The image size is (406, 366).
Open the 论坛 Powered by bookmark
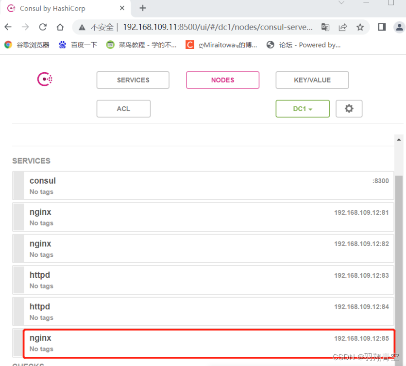pyautogui.click(x=304, y=45)
